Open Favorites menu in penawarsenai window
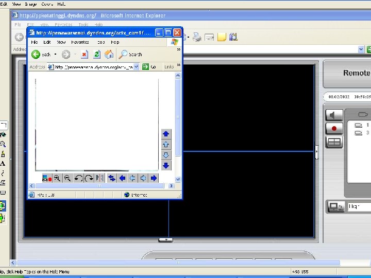Image resolution: width=371 pixels, height=278 pixels. [80, 42]
